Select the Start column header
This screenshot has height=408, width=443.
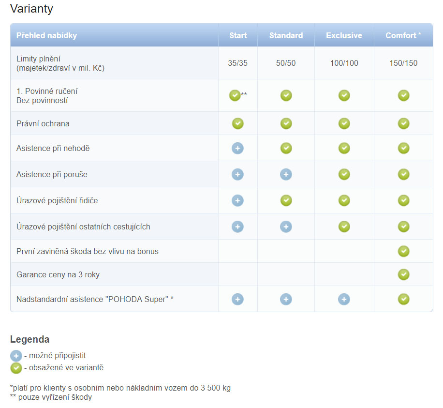tap(238, 35)
